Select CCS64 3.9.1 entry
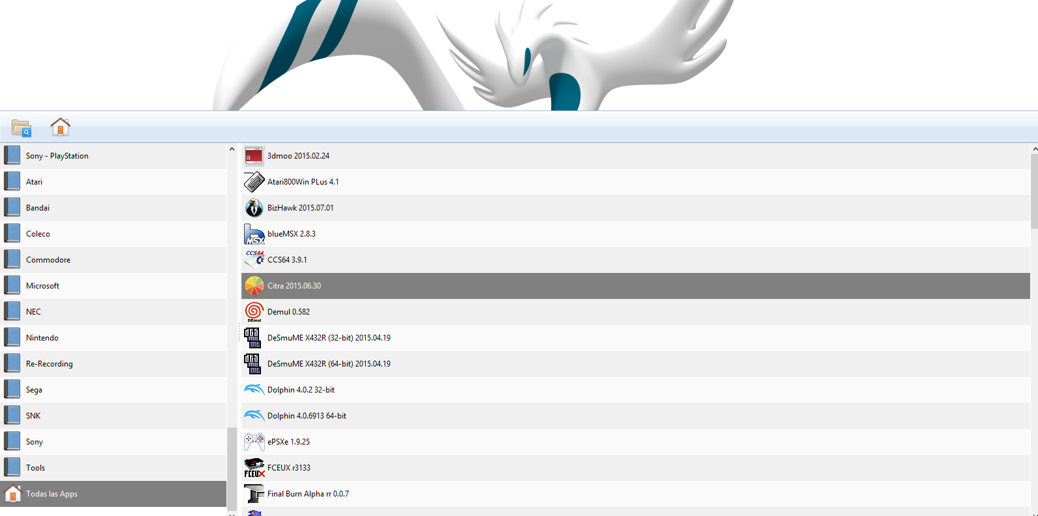 pyautogui.click(x=636, y=260)
